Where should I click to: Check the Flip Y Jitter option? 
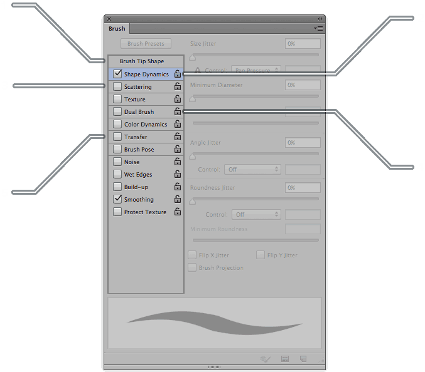[x=261, y=255]
